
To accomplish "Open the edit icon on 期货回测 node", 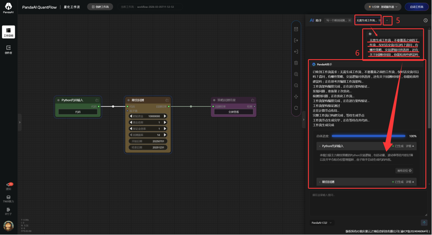I will click(x=167, y=100).
